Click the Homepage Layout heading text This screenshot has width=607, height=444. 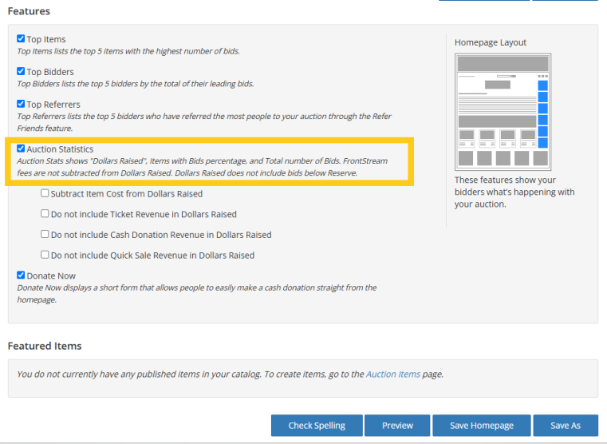(491, 42)
